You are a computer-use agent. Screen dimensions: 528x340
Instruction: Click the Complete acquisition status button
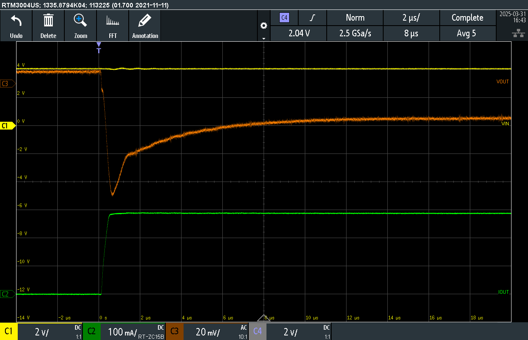[467, 18]
